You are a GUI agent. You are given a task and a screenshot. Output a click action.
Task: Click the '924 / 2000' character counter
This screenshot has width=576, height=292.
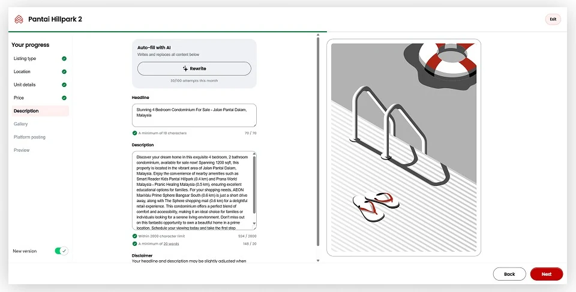pyautogui.click(x=247, y=236)
